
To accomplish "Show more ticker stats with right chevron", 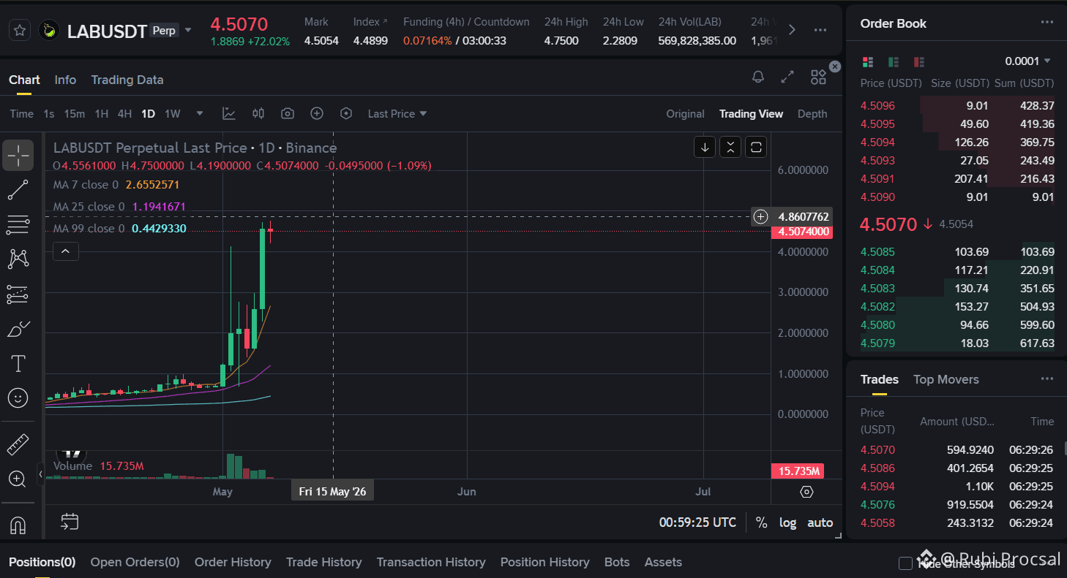I will [x=791, y=30].
